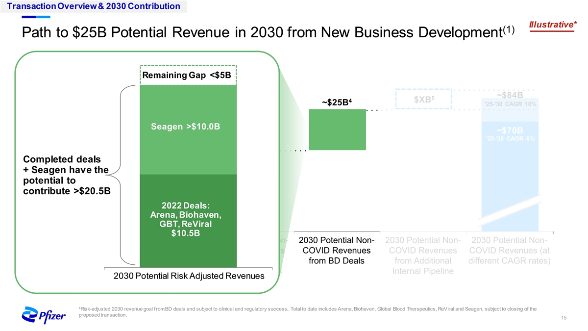Screen dimensions: 588x331
Task: Click the faded $XB dashed box
Action: tap(422, 99)
